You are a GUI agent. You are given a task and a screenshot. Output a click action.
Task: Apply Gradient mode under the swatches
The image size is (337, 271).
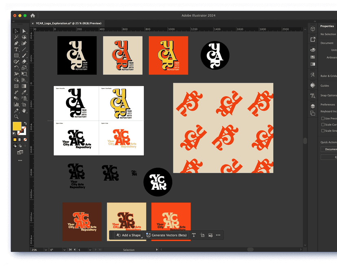coord(20,140)
